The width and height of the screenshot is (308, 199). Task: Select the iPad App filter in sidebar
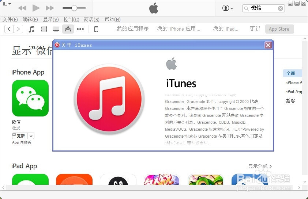coord(294,92)
